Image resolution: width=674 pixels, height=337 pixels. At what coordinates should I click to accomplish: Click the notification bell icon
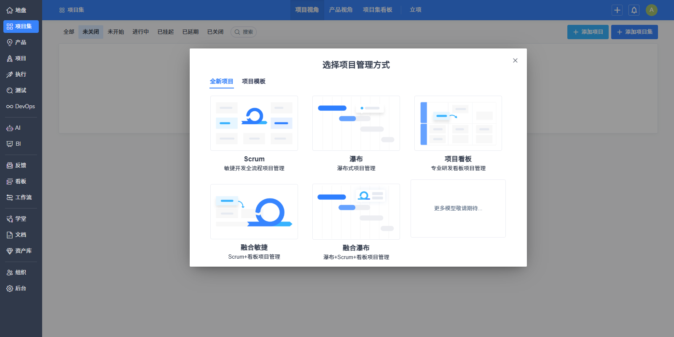coord(634,10)
